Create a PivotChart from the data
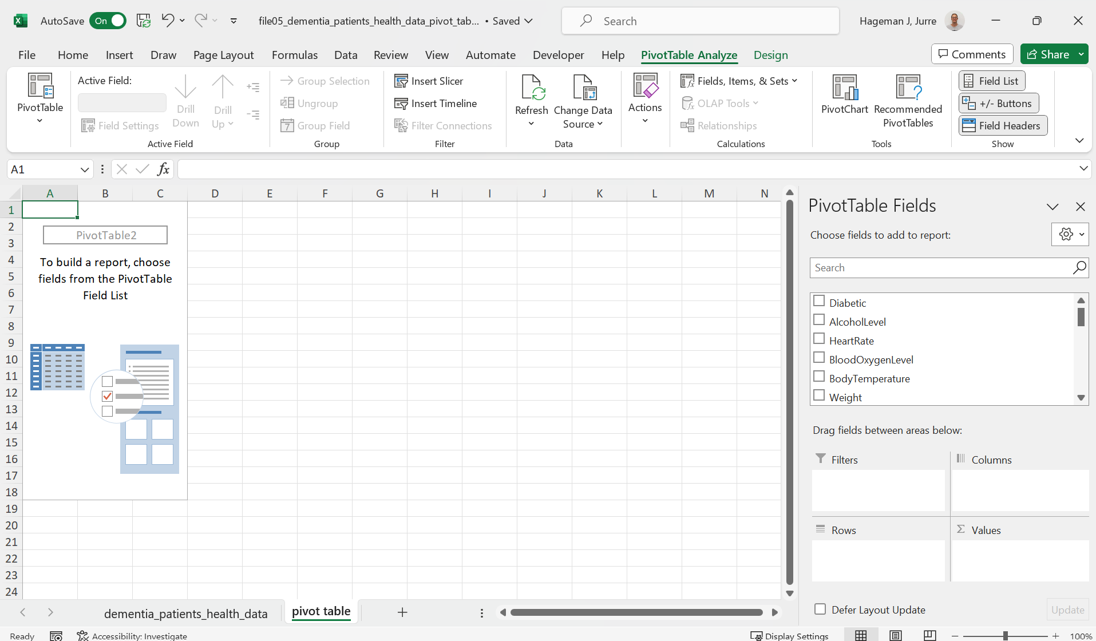1096x641 pixels. pyautogui.click(x=845, y=96)
